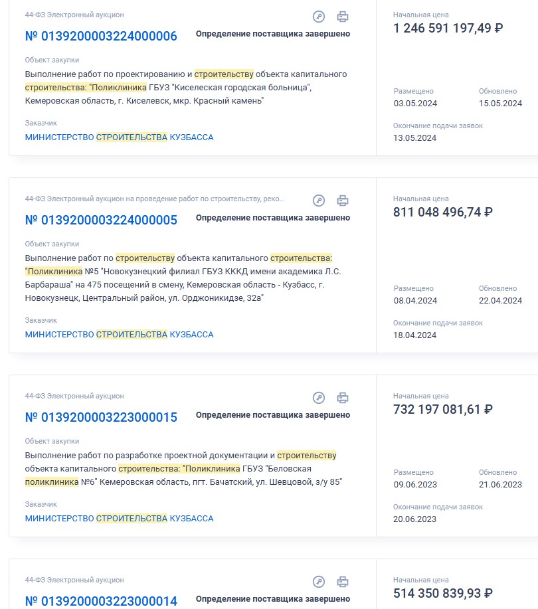This screenshot has width=538, height=609.
Task: Print tender 0139200003223000015 card
Action: [342, 398]
